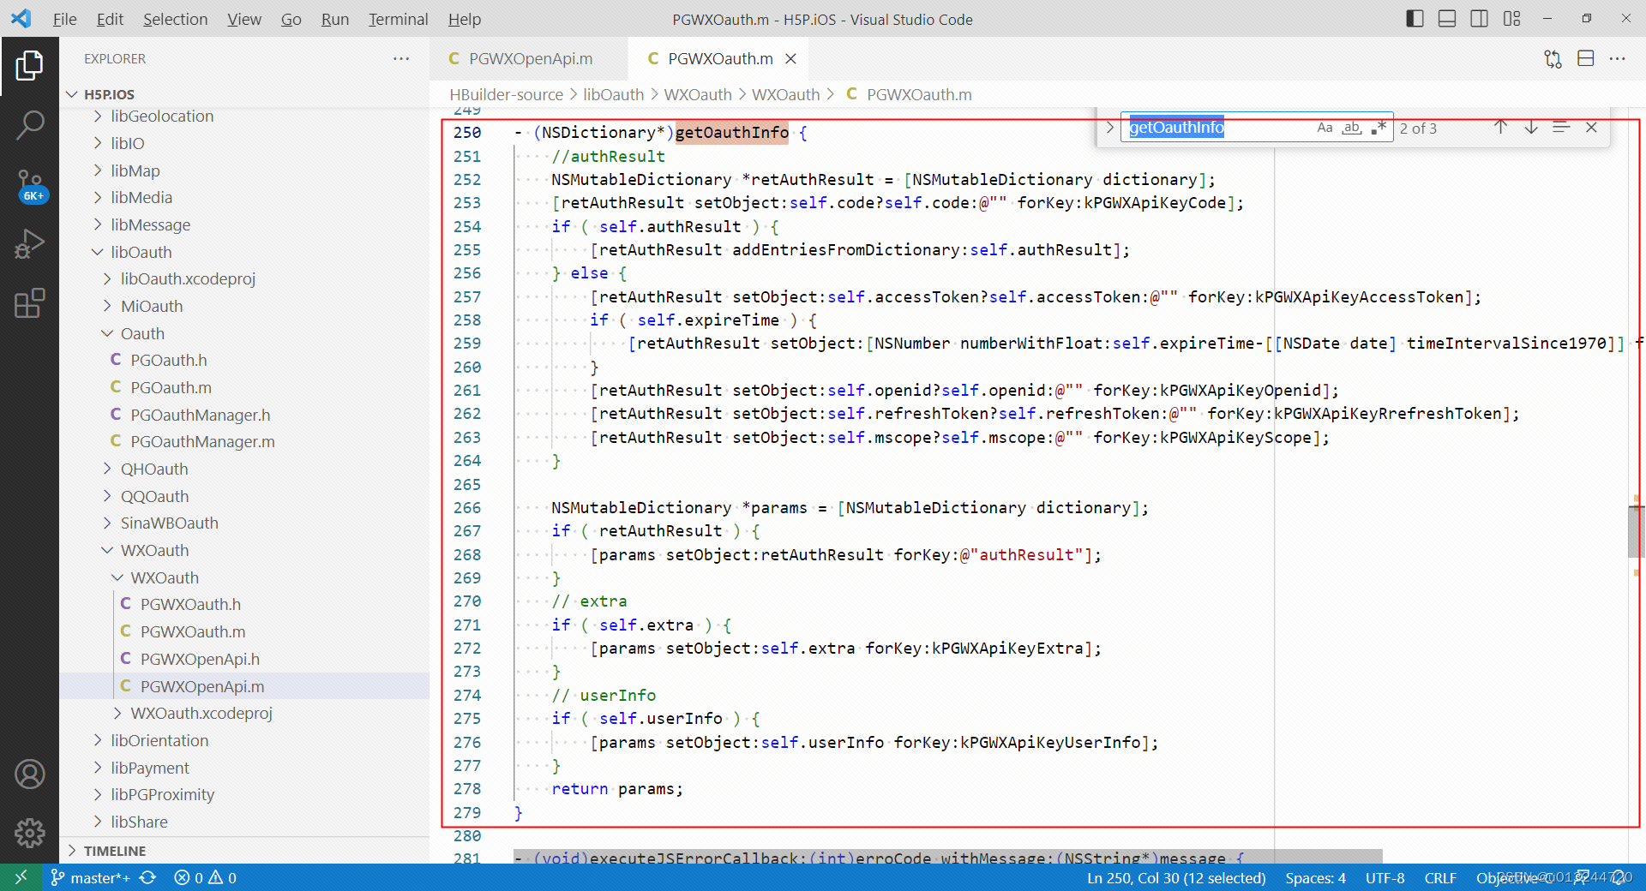Toggle the secondary side bar layout icon
Image resolution: width=1646 pixels, height=891 pixels.
pyautogui.click(x=1479, y=19)
